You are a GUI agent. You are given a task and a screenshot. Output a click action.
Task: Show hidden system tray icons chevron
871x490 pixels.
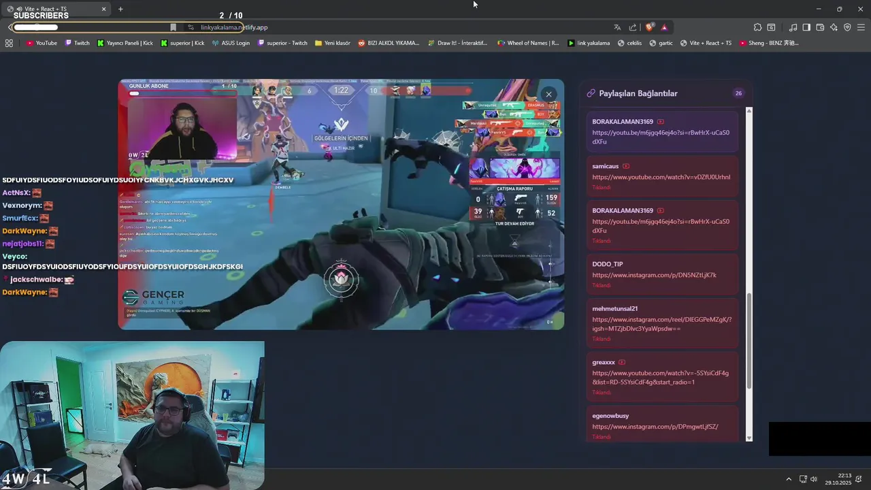[x=789, y=479]
